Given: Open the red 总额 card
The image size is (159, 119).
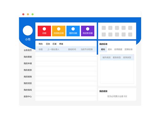Looking at the screenshot, I should [44, 31].
